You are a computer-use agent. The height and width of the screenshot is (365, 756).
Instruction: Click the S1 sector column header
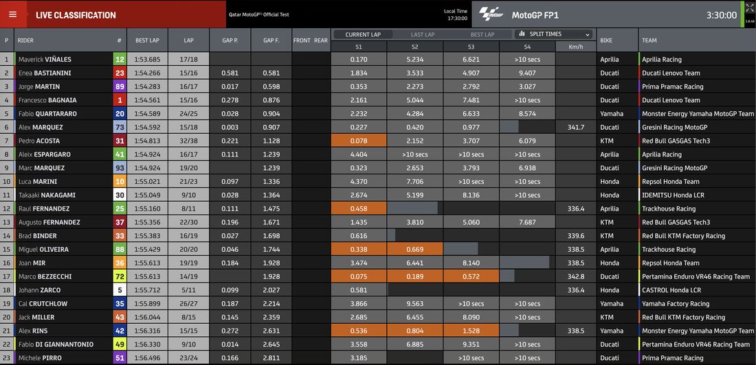[x=359, y=47]
